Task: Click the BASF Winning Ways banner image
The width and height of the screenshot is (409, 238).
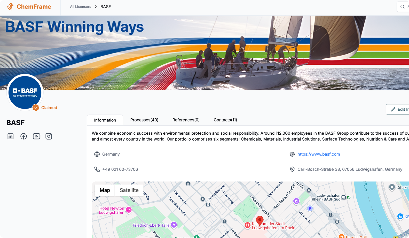Action: (x=204, y=53)
